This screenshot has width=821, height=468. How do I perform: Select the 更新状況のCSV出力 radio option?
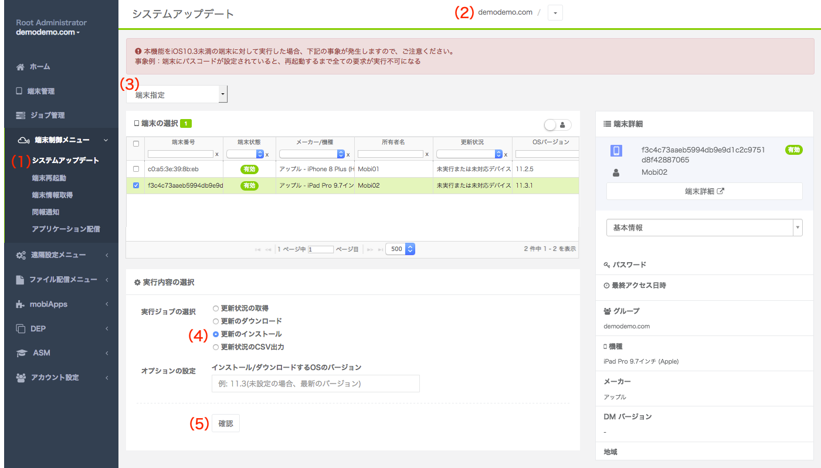216,347
